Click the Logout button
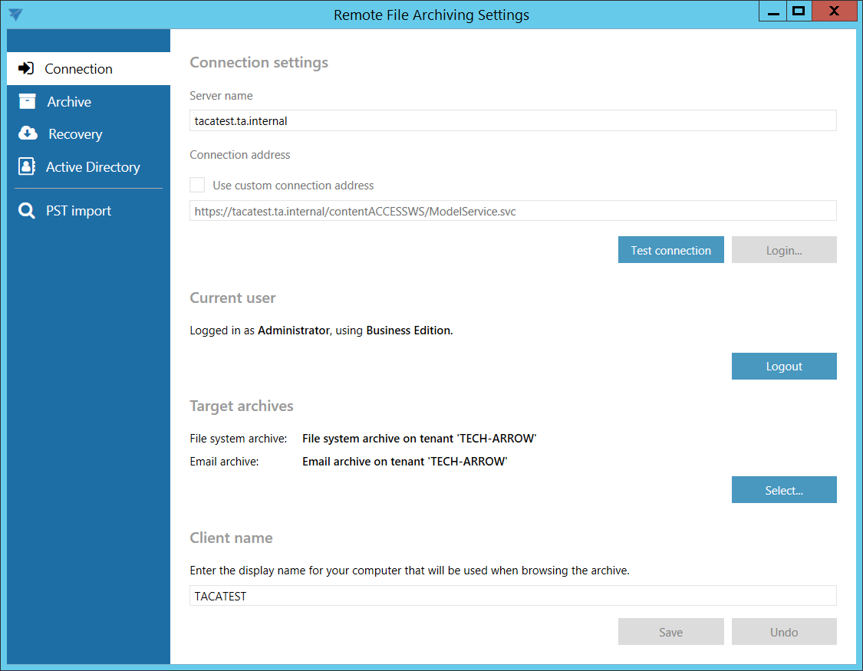Screen dimensions: 863x671 pos(783,366)
